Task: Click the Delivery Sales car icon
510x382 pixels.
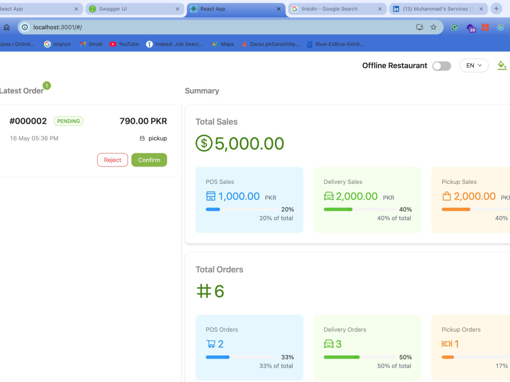Action: pos(329,196)
